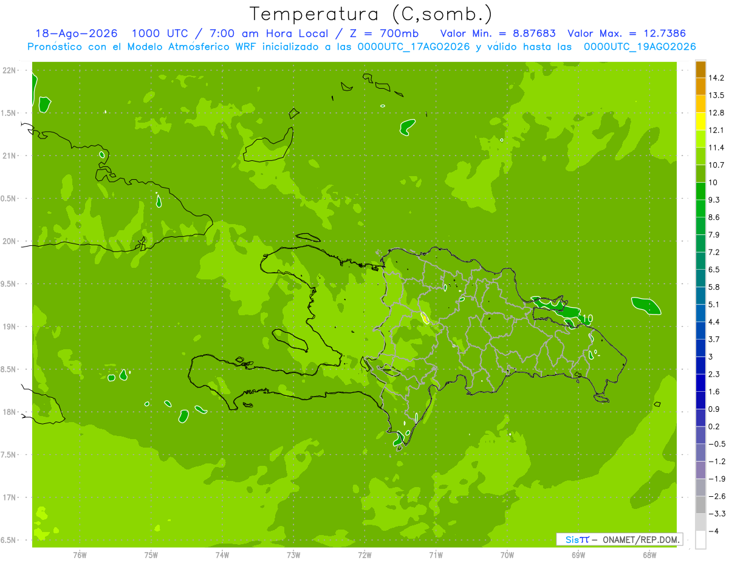
Task: Click the "69W" longitude label
Action: point(578,555)
